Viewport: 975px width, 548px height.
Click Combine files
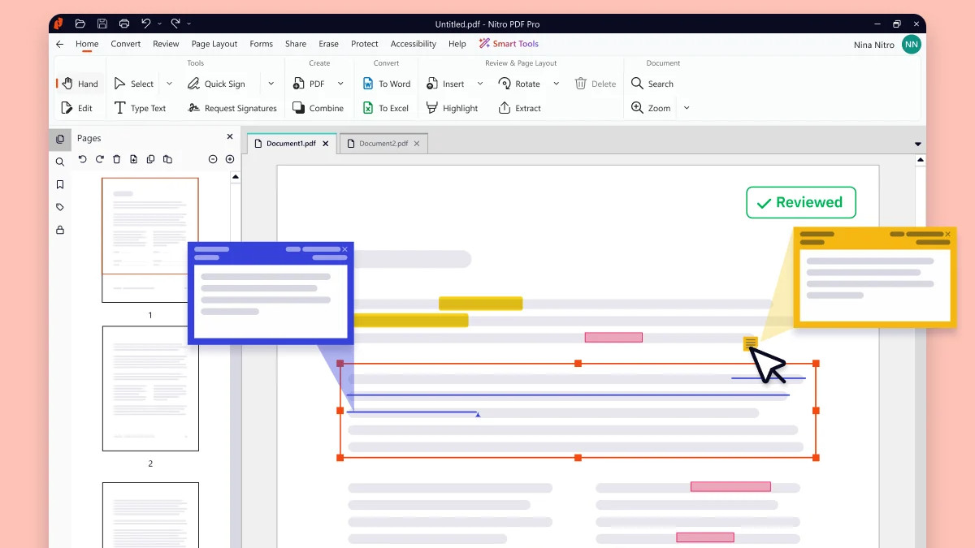(317, 108)
